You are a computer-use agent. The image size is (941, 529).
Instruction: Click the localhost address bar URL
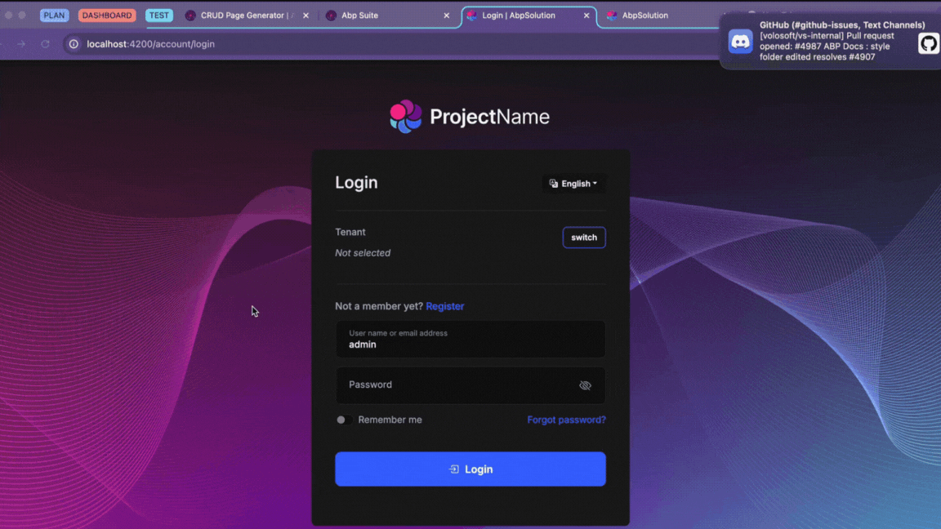click(150, 44)
